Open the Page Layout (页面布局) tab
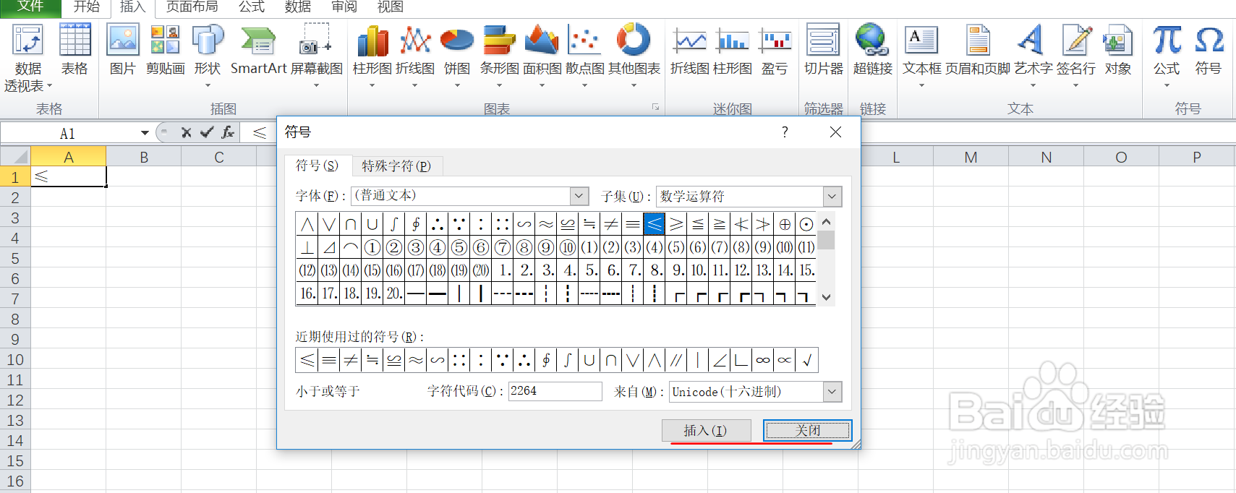The width and height of the screenshot is (1236, 493). coord(192,7)
